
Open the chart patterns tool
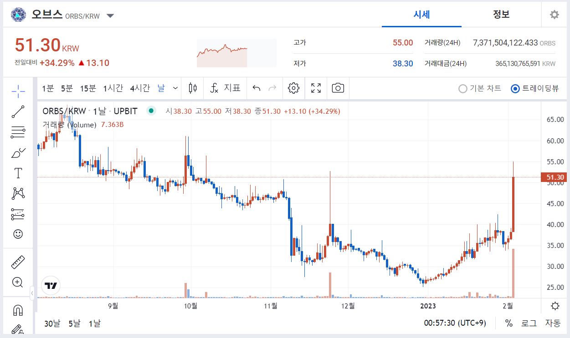(18, 193)
